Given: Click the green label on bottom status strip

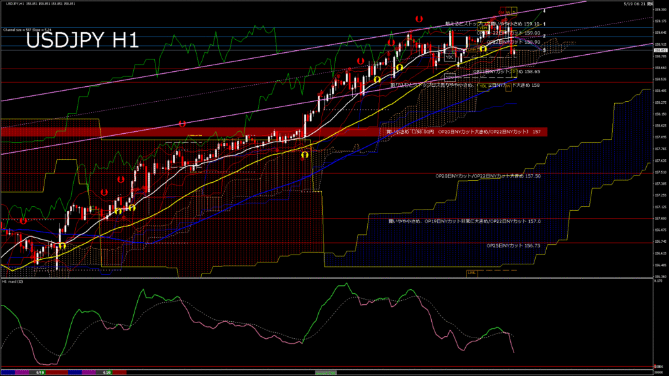Looking at the screenshot, I should click(x=325, y=373).
